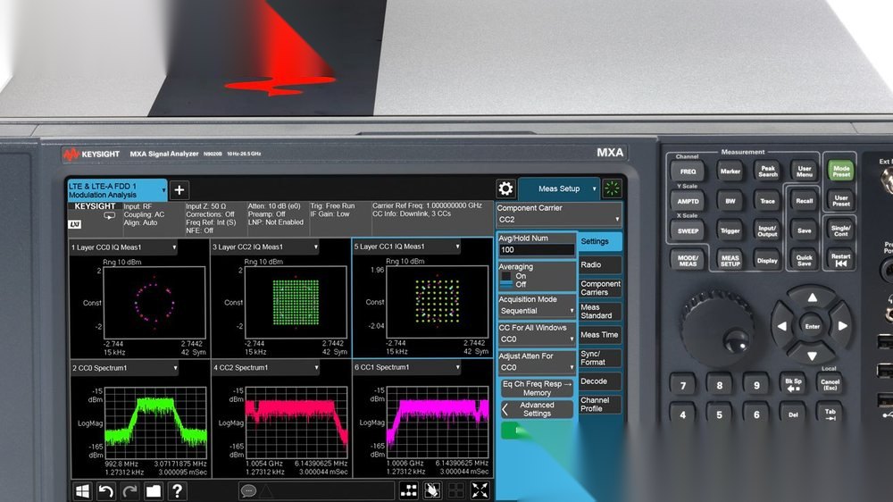Tap the left arrow navigation key

click(782, 326)
